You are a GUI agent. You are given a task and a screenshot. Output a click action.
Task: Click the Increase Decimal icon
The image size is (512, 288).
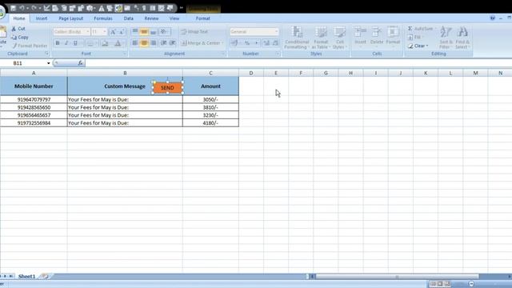(266, 42)
